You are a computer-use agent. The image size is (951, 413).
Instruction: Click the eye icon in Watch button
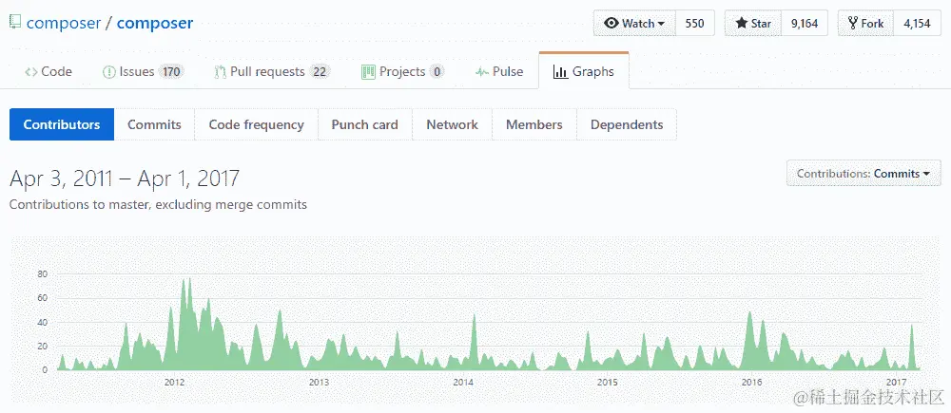click(x=611, y=24)
